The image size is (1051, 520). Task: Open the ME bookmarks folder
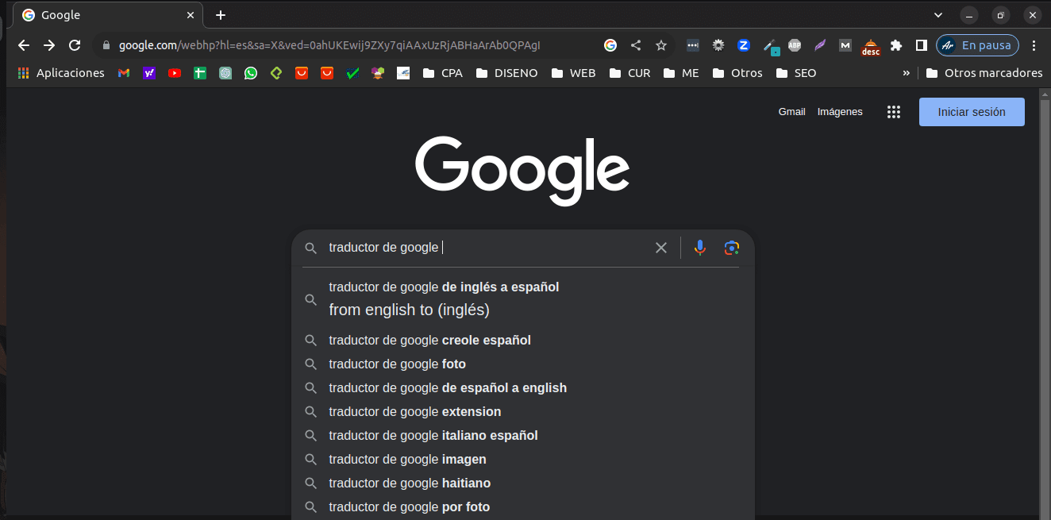pyautogui.click(x=682, y=73)
